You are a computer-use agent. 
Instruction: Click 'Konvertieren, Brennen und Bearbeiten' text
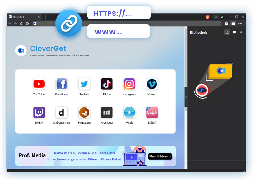[84, 153]
